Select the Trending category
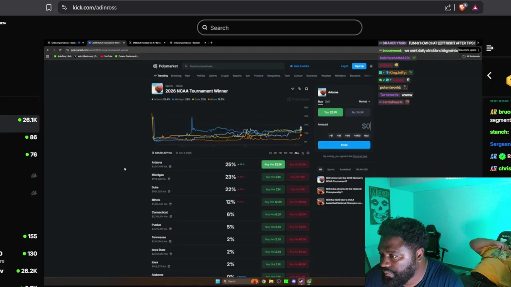 160,76
